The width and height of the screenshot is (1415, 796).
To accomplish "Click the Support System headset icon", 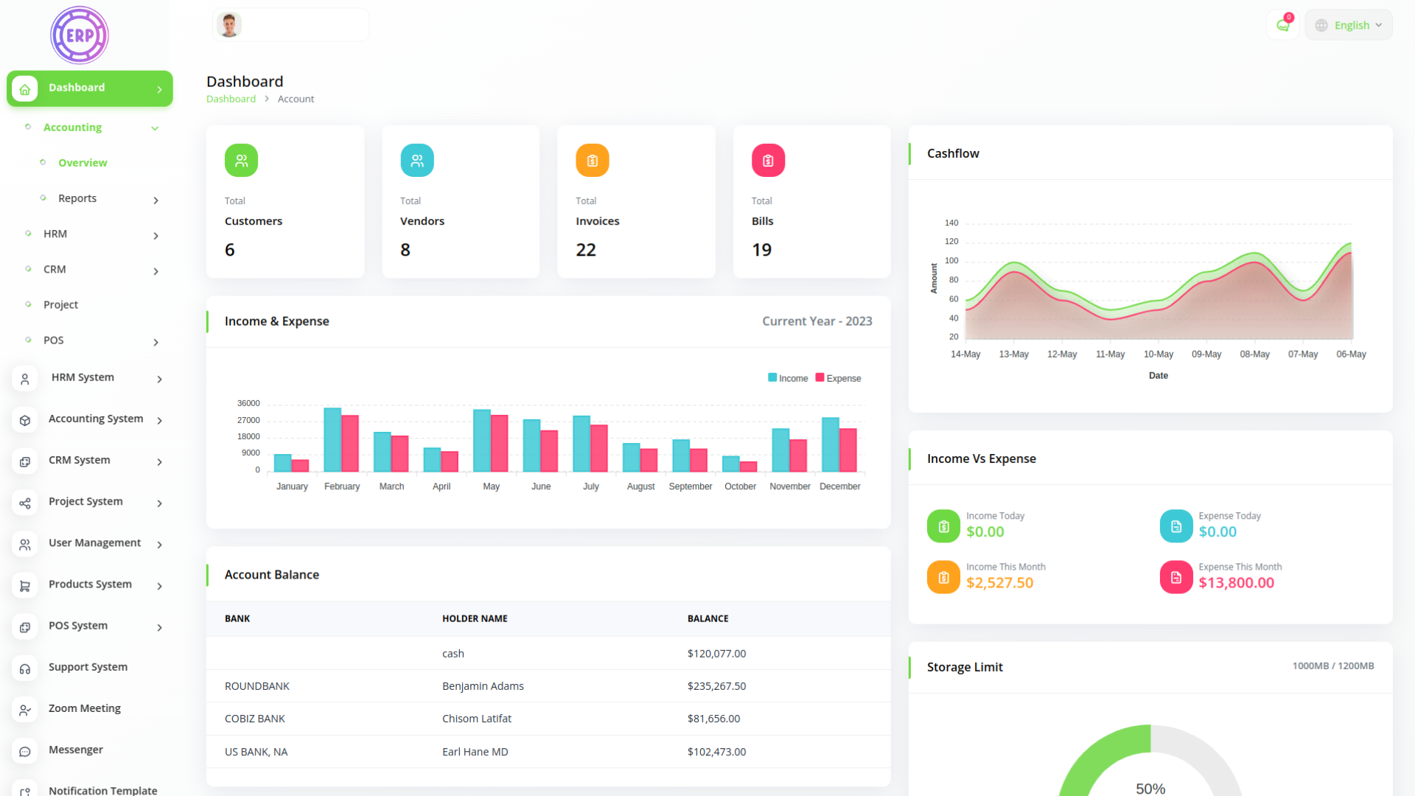I will (x=25, y=668).
